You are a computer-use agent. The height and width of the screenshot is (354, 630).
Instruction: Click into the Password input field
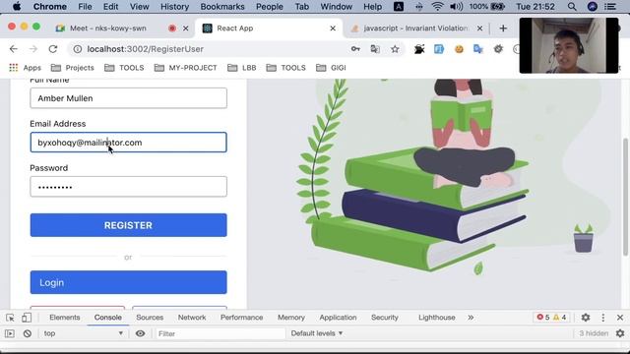coord(128,187)
